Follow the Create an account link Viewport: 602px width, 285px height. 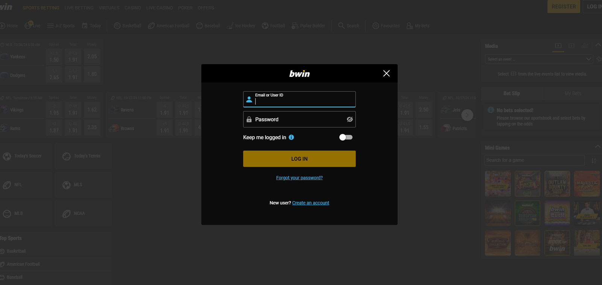[310, 203]
